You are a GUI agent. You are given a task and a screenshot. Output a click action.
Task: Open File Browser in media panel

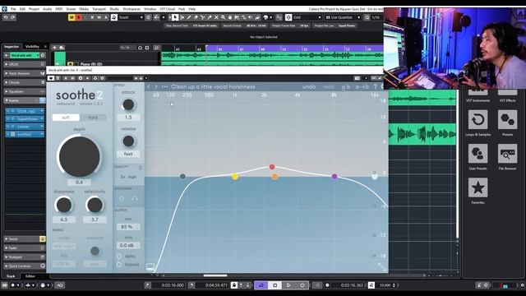click(507, 154)
